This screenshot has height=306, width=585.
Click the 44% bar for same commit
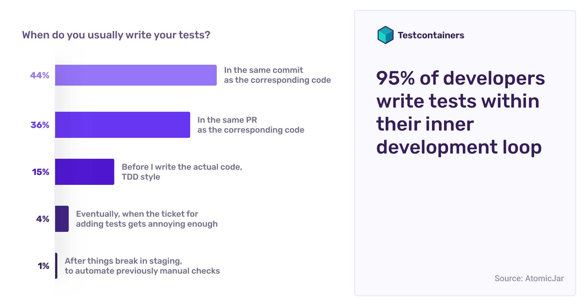click(136, 75)
